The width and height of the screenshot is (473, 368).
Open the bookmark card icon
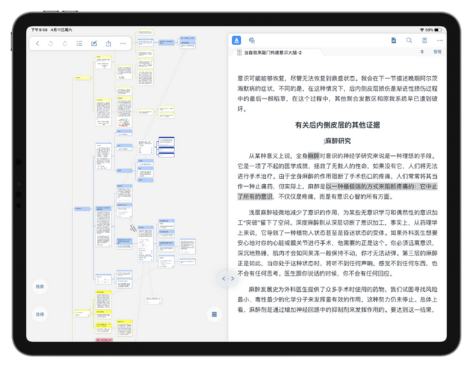[424, 40]
